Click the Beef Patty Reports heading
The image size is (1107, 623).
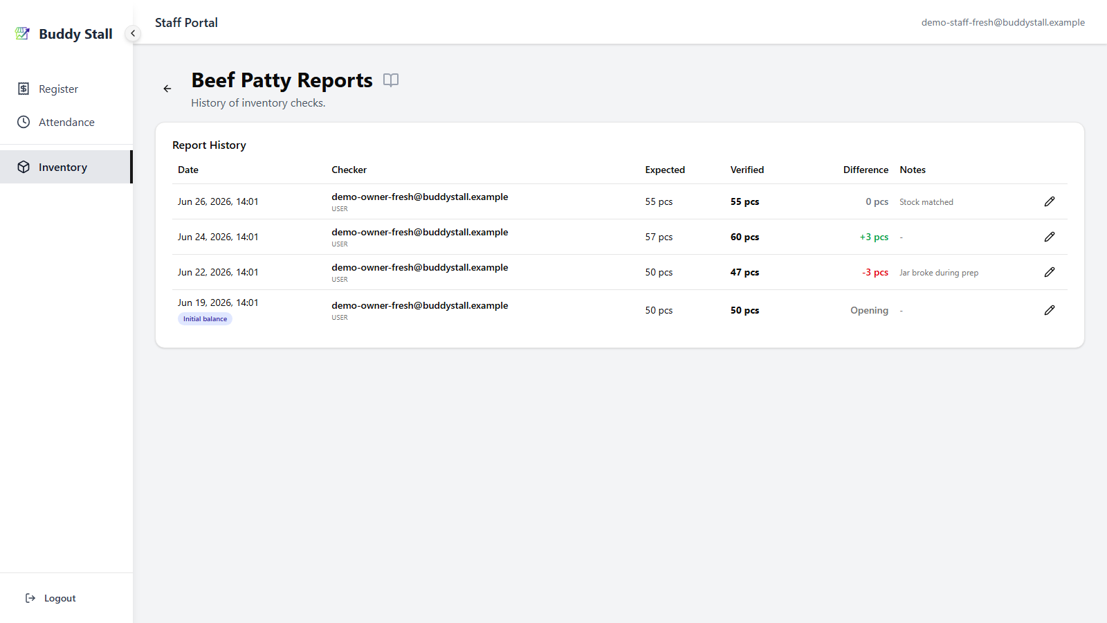coord(282,80)
